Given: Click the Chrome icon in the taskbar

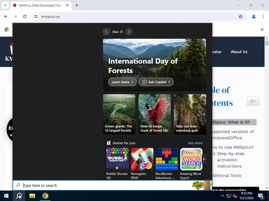Looking at the screenshot, I should click(45, 196).
